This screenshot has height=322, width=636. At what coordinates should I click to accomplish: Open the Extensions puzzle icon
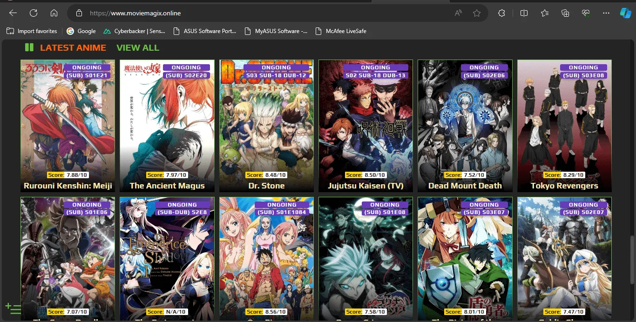tap(501, 13)
